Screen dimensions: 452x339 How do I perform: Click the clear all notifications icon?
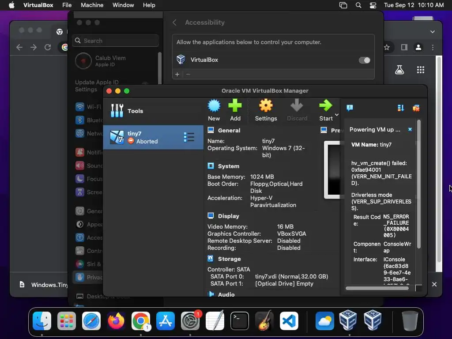[x=416, y=108]
